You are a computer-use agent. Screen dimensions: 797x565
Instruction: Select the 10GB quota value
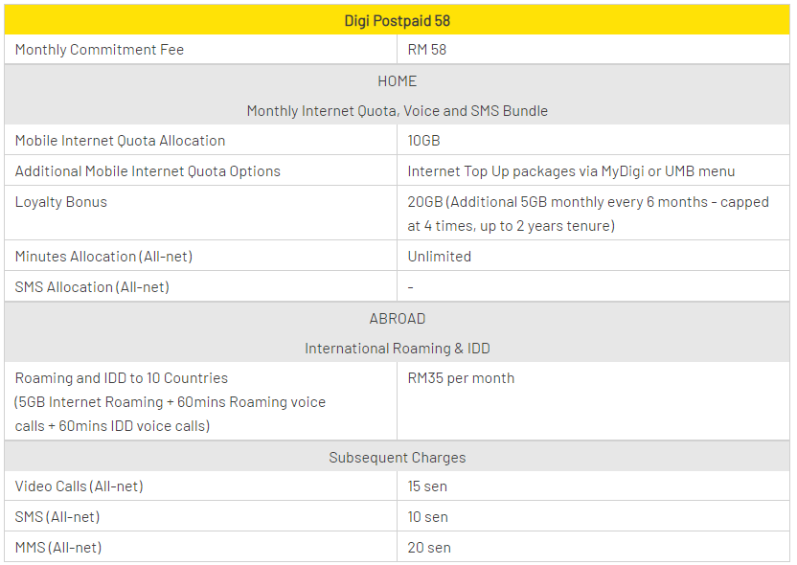[423, 141]
